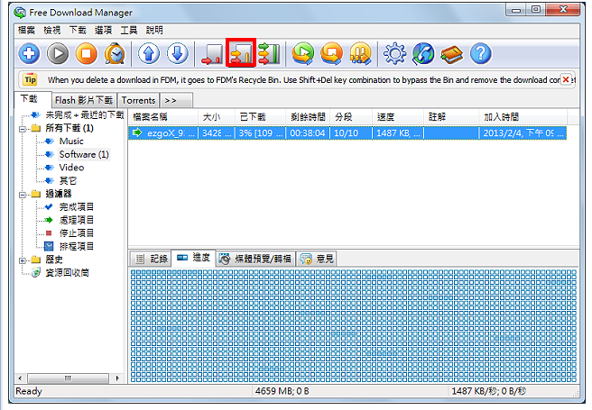The image size is (592, 410).
Task: Sort by the 註解 column header
Action: (x=451, y=117)
